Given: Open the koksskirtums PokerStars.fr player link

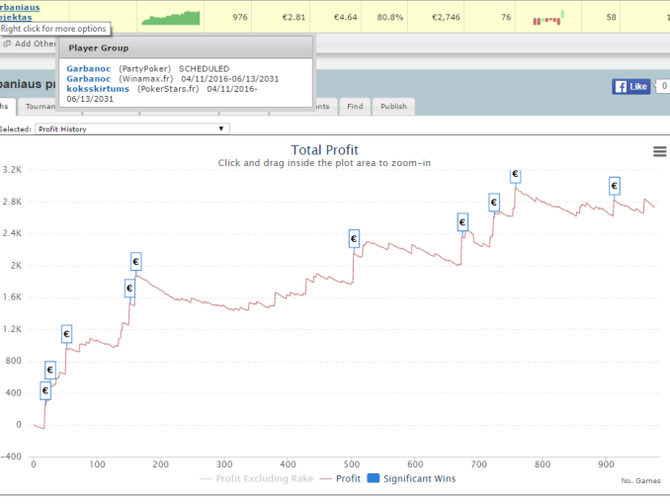Looking at the screenshot, I should (x=97, y=88).
